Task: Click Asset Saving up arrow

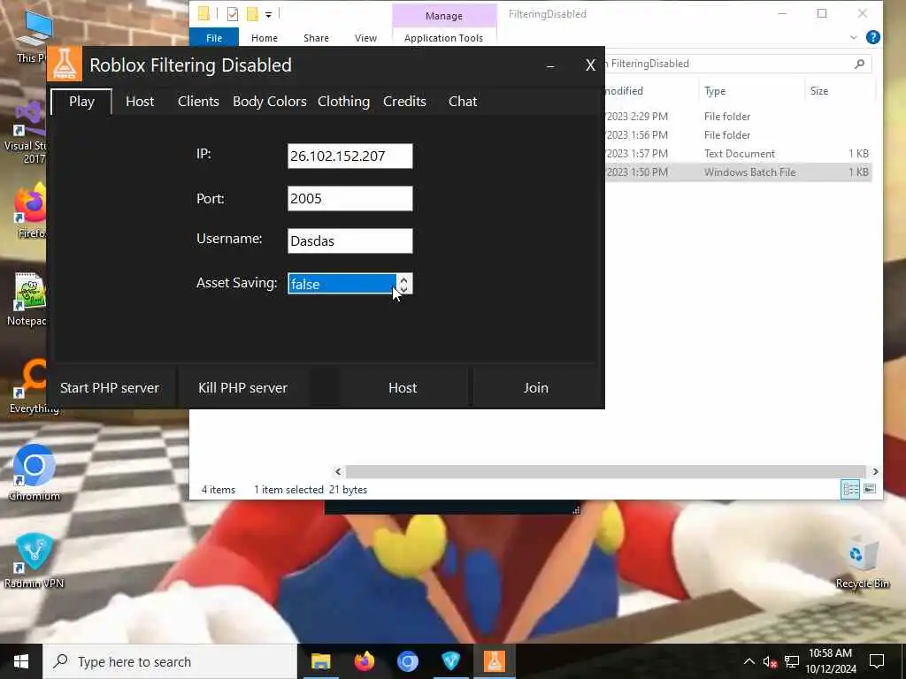Action: 403,278
